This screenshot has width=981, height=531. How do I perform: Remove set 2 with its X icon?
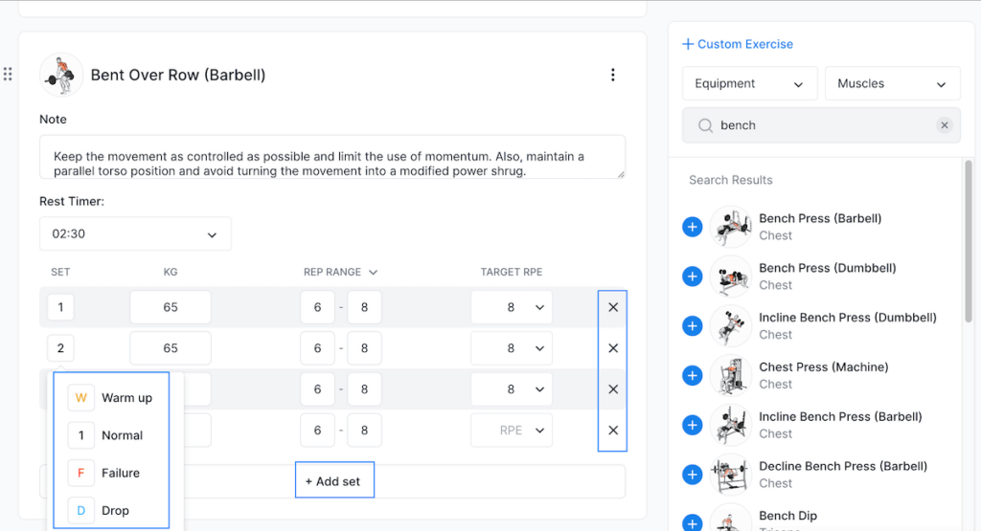click(613, 348)
